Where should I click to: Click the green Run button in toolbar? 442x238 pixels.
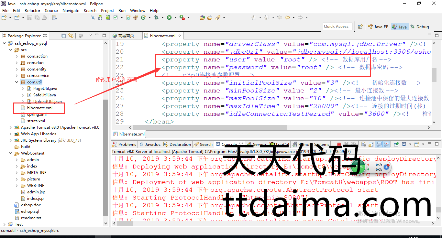[169, 17]
